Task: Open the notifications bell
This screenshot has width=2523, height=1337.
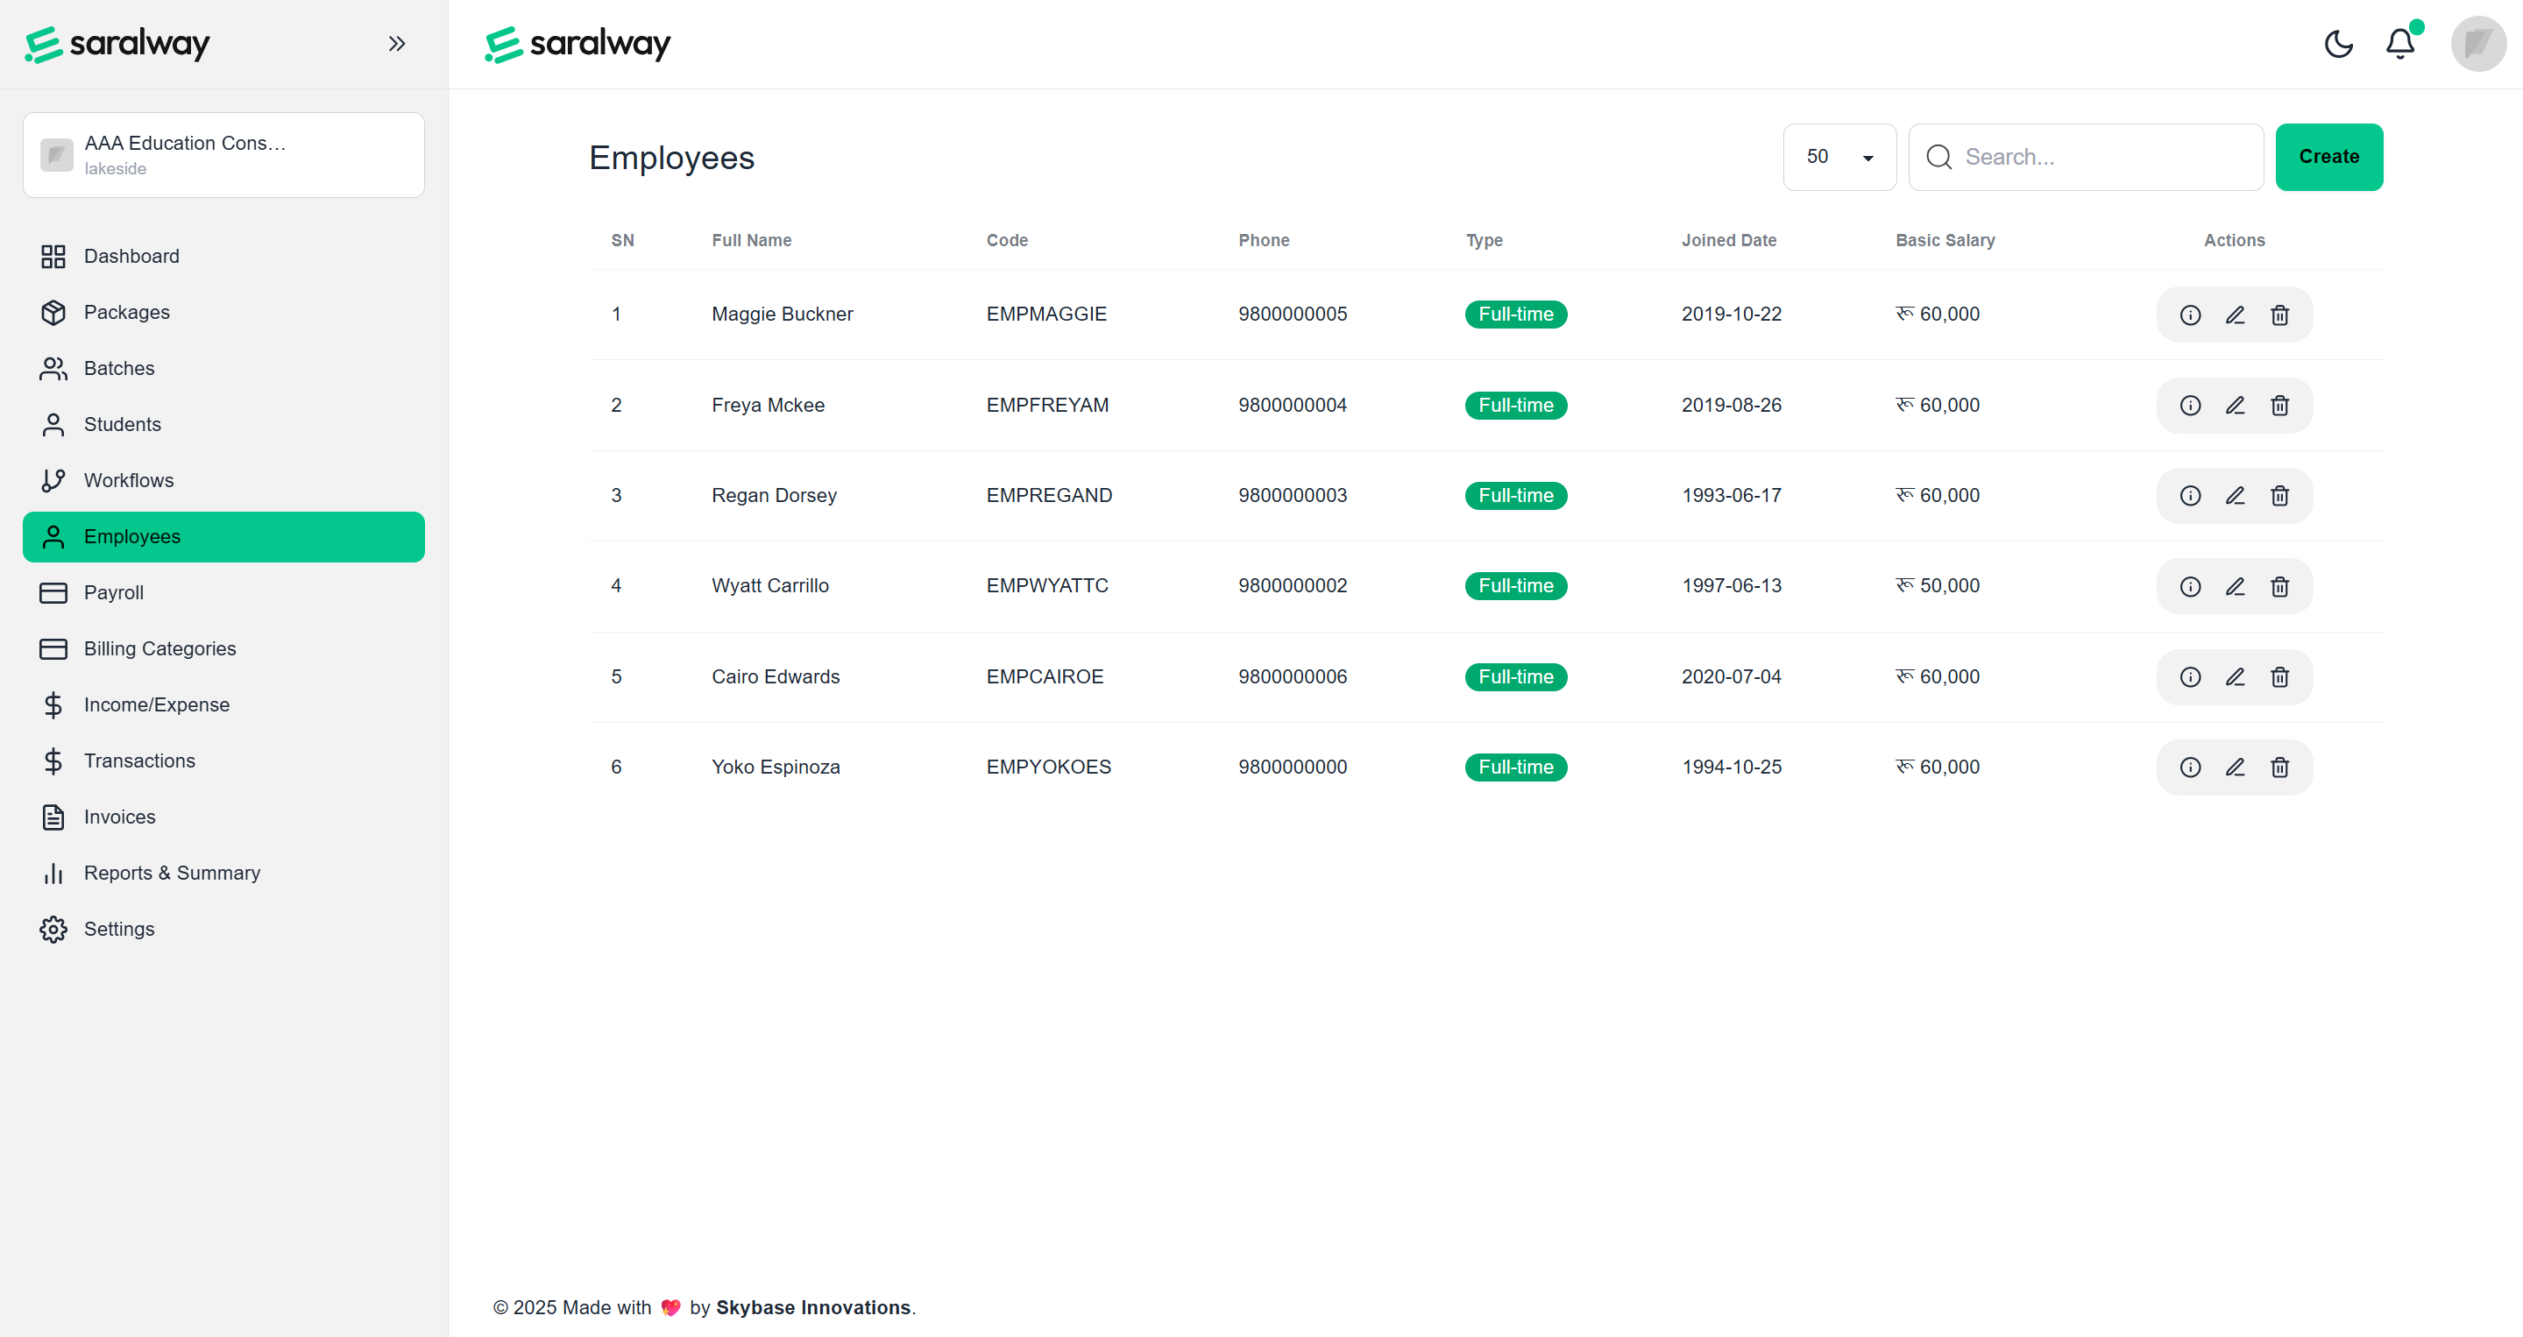Action: (2399, 43)
